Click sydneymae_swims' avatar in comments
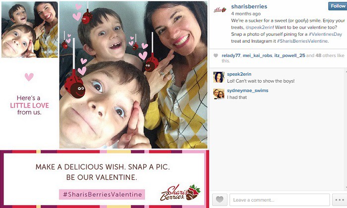347x208 pixels. 219,94
